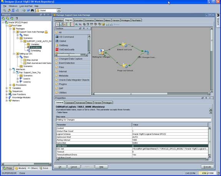Viewport: 221px width, 176px height.
Task: Expand the Sequences tree node
Action: click(7, 91)
